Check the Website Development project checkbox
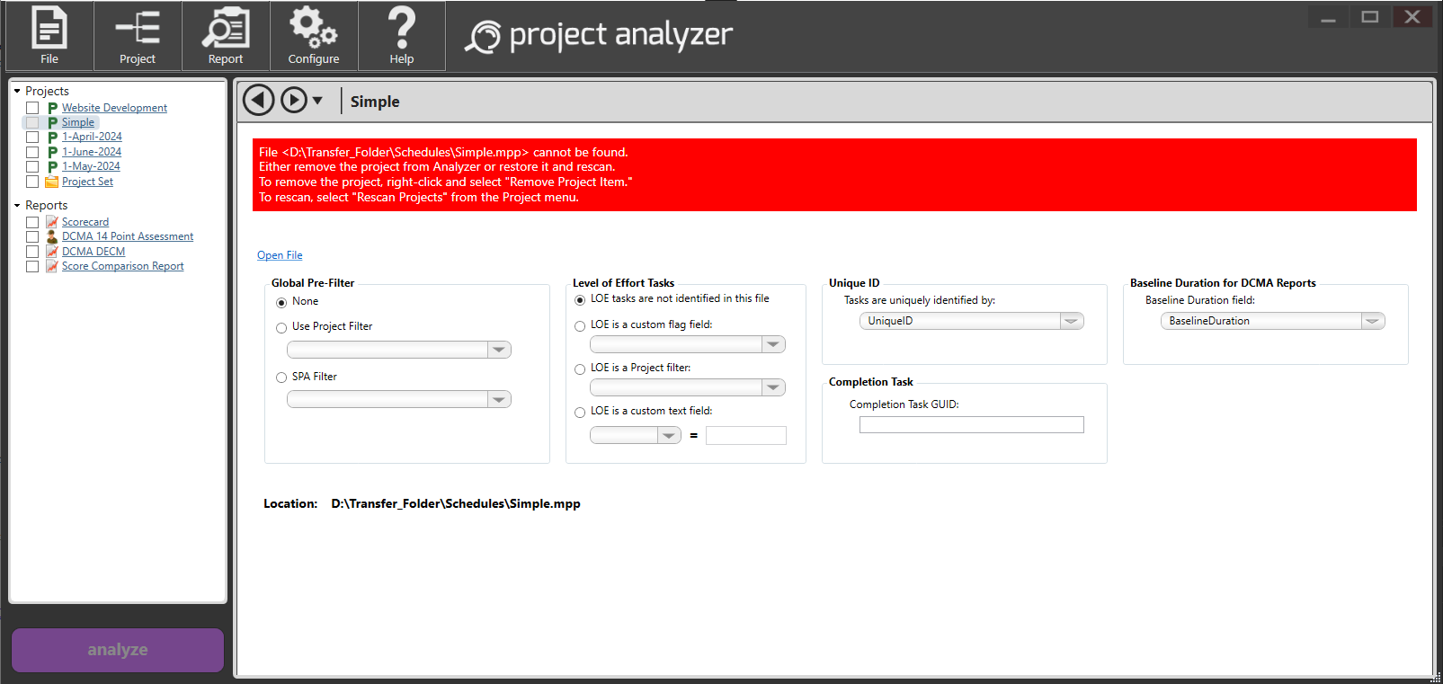Viewport: 1443px width, 684px height. click(x=32, y=108)
